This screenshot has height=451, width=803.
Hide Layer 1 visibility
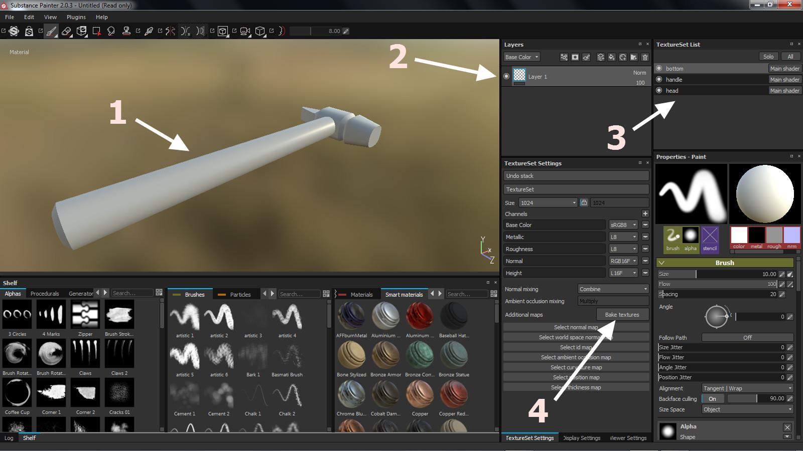506,77
